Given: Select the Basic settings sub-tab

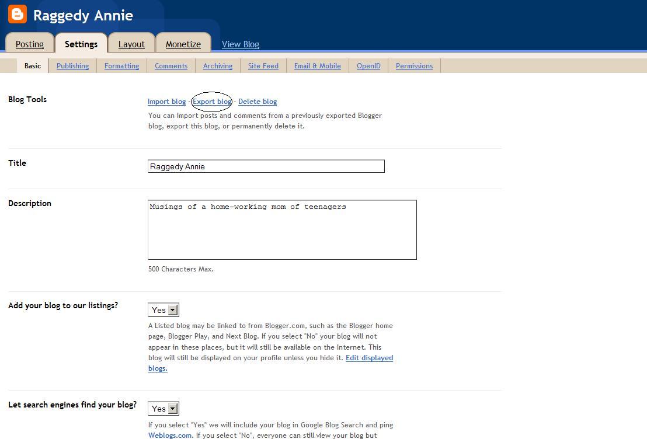Looking at the screenshot, I should (x=33, y=66).
